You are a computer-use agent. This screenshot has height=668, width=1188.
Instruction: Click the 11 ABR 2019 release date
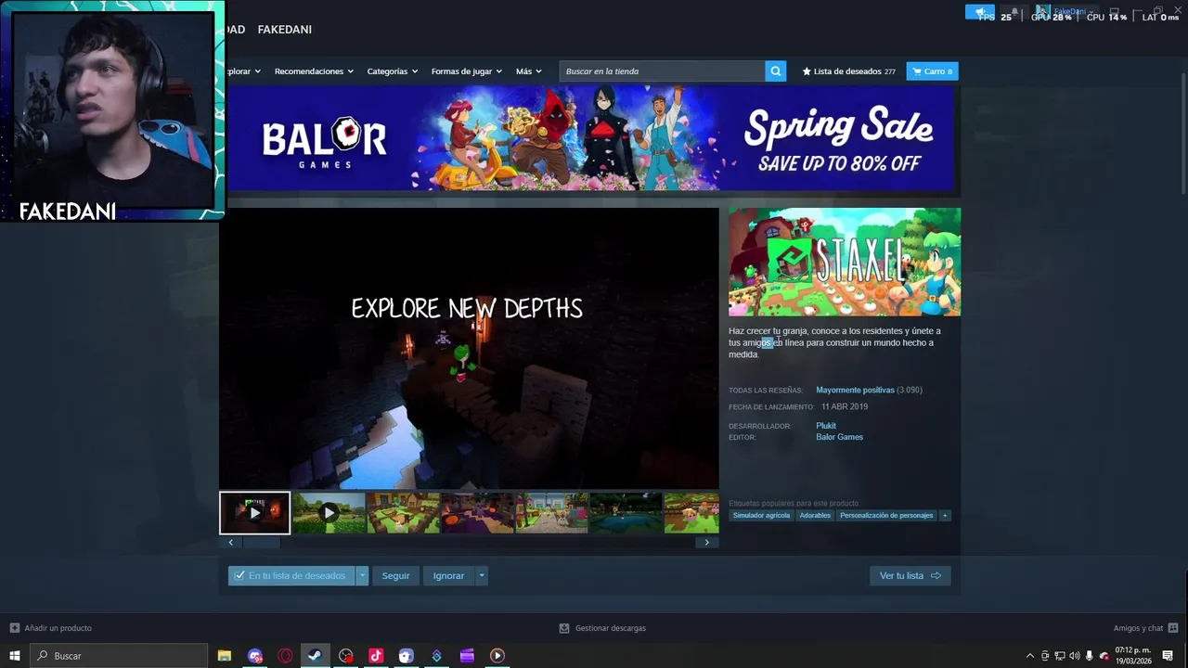pos(845,407)
